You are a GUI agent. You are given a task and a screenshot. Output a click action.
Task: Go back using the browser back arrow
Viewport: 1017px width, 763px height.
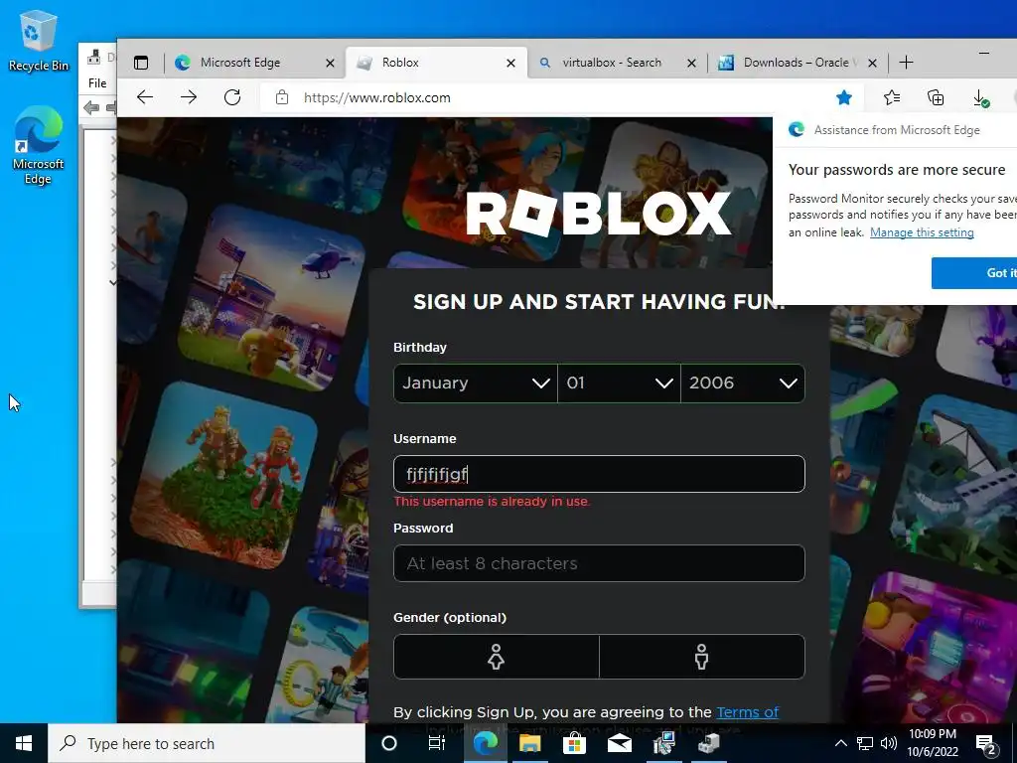point(145,97)
